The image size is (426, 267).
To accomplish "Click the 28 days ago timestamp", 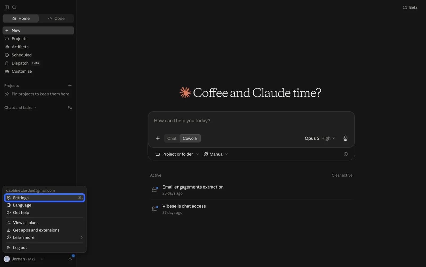I will pos(172,194).
